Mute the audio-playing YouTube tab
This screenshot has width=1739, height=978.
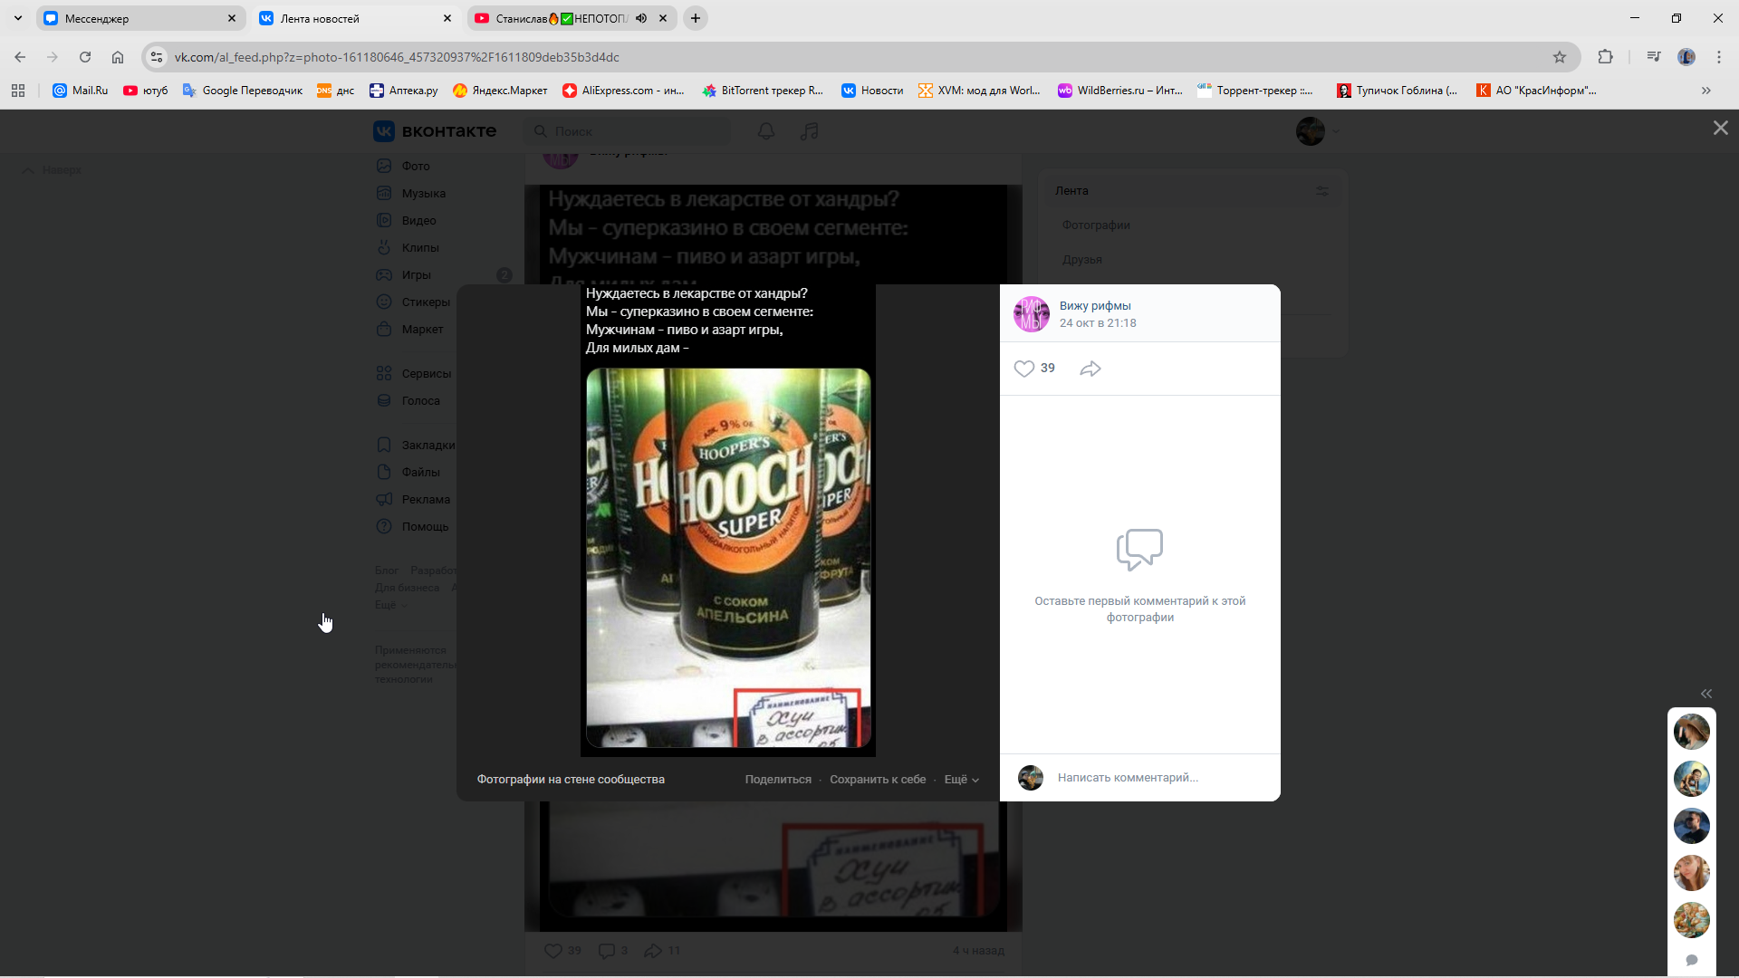(x=641, y=18)
